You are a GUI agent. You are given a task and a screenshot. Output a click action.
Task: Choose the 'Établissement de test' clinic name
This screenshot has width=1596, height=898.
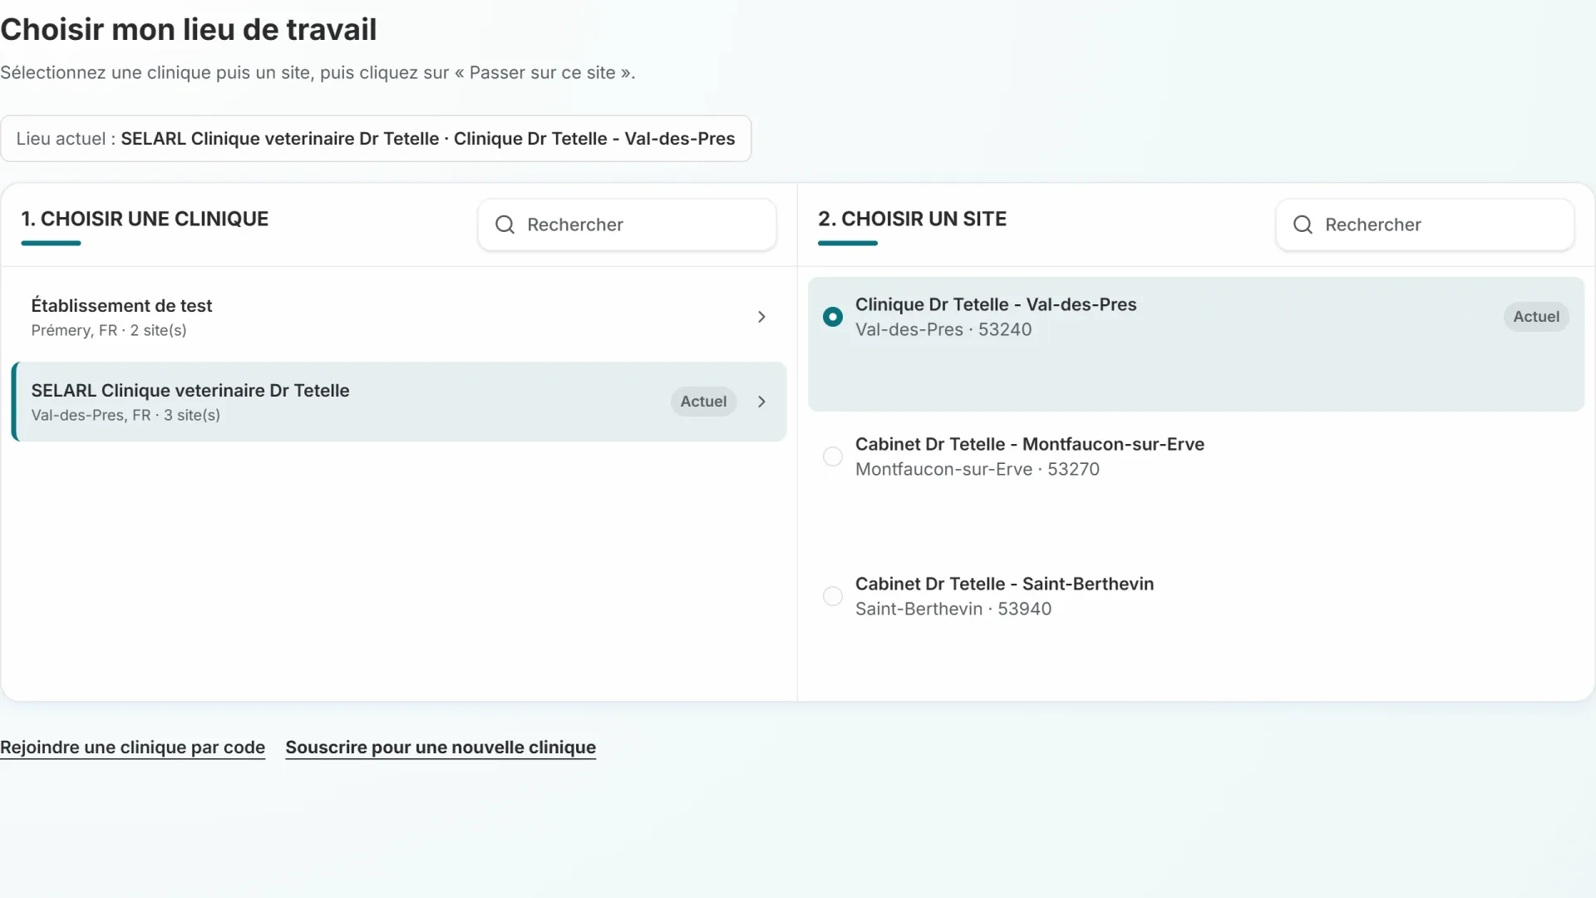[x=121, y=305]
